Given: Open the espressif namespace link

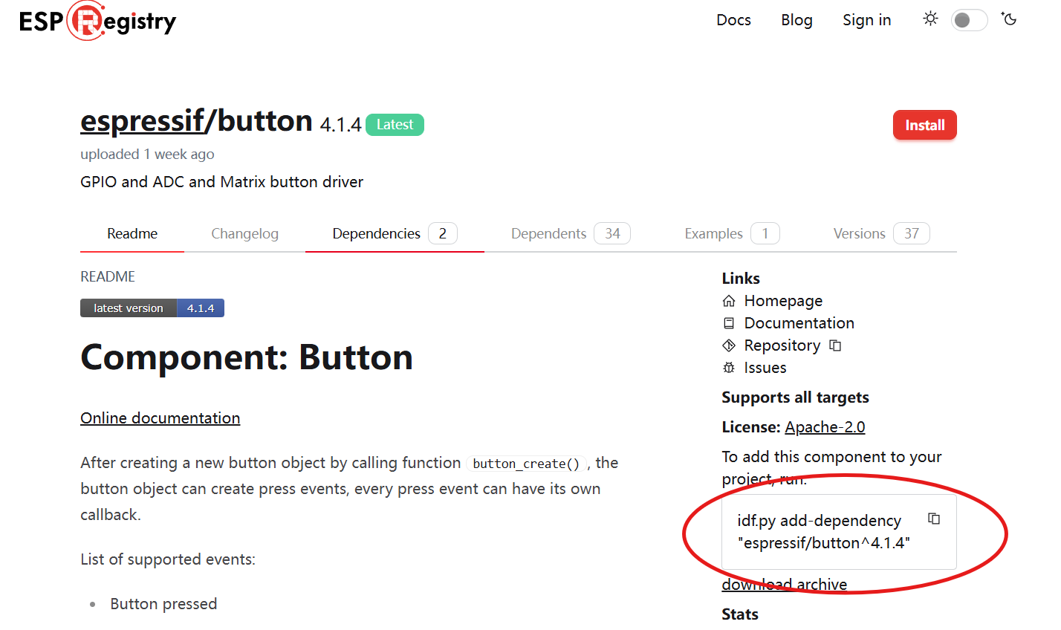Looking at the screenshot, I should (x=142, y=120).
